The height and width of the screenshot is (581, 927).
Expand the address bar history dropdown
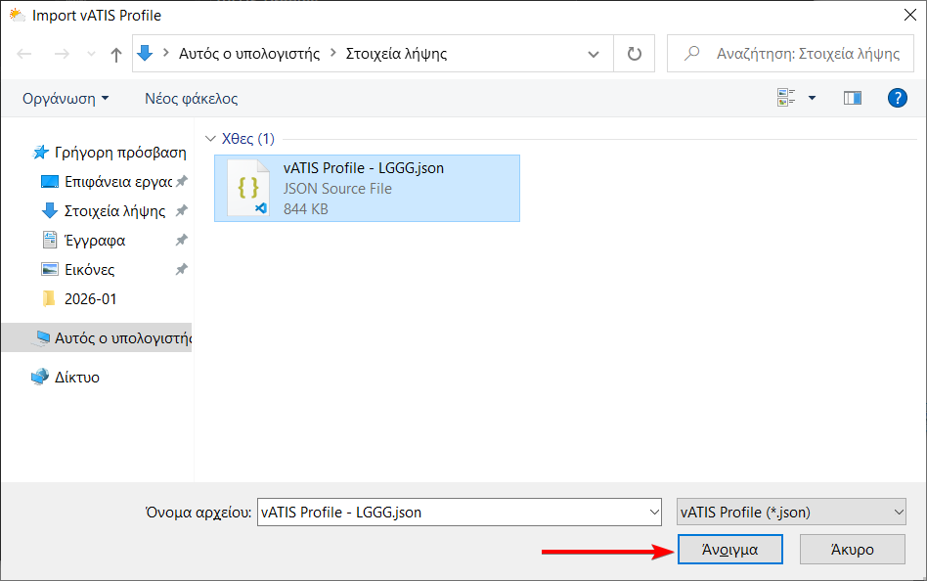pyautogui.click(x=593, y=54)
